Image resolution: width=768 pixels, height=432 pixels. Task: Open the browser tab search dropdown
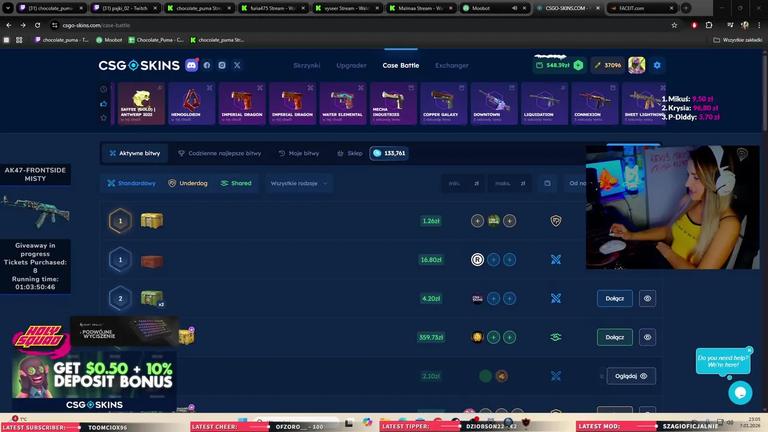(8, 8)
